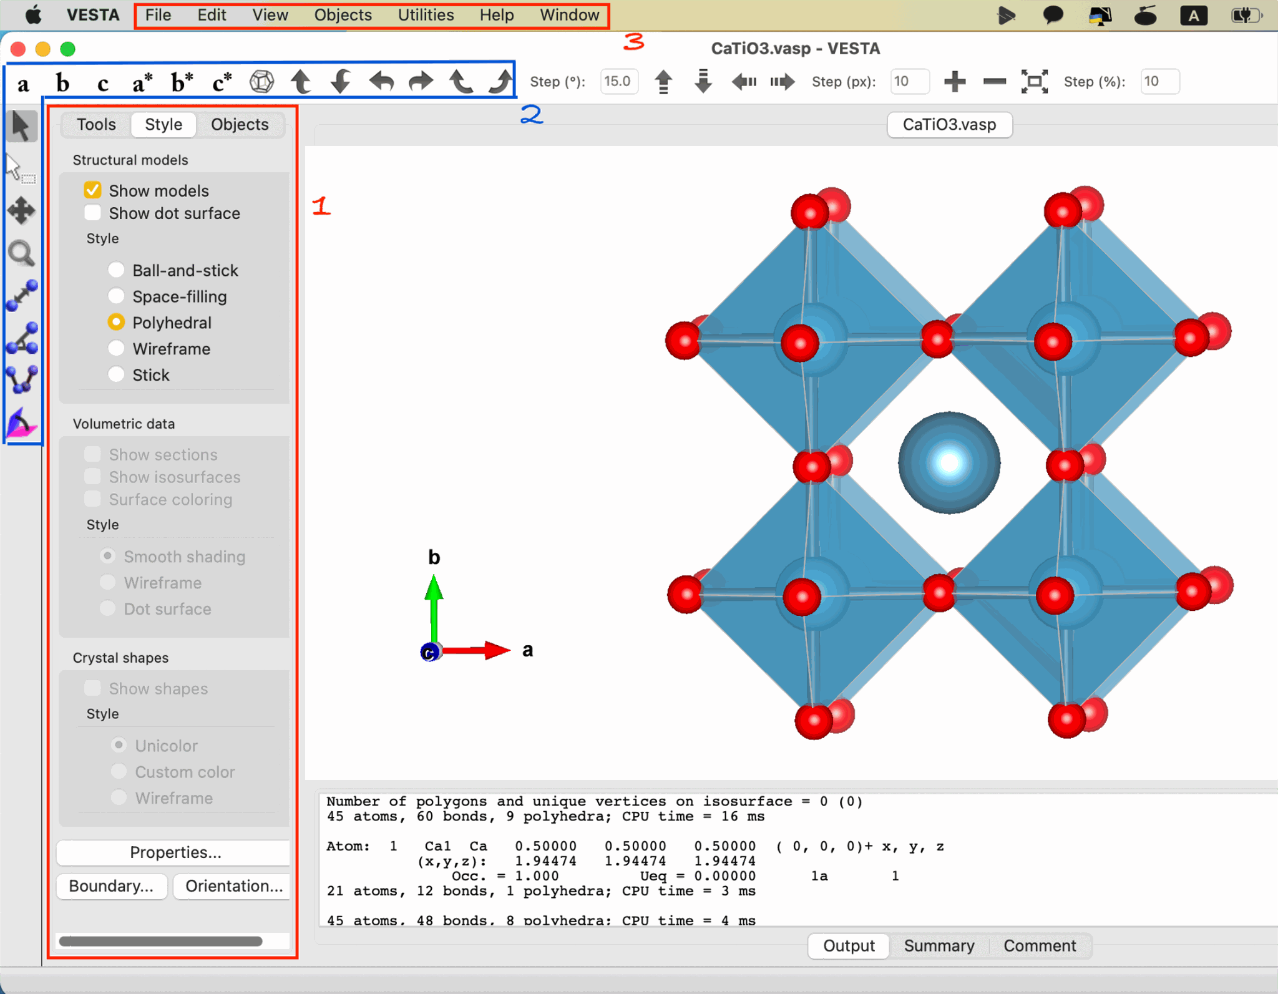The width and height of the screenshot is (1278, 994).
Task: Open the Objects menu in menu bar
Action: click(x=343, y=15)
